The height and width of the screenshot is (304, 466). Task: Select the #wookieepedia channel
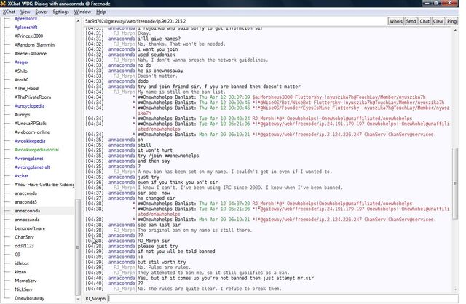pyautogui.click(x=30, y=140)
